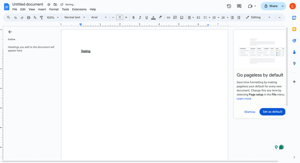Click the font size input field
The height and width of the screenshot is (163, 300).
(x=120, y=17)
